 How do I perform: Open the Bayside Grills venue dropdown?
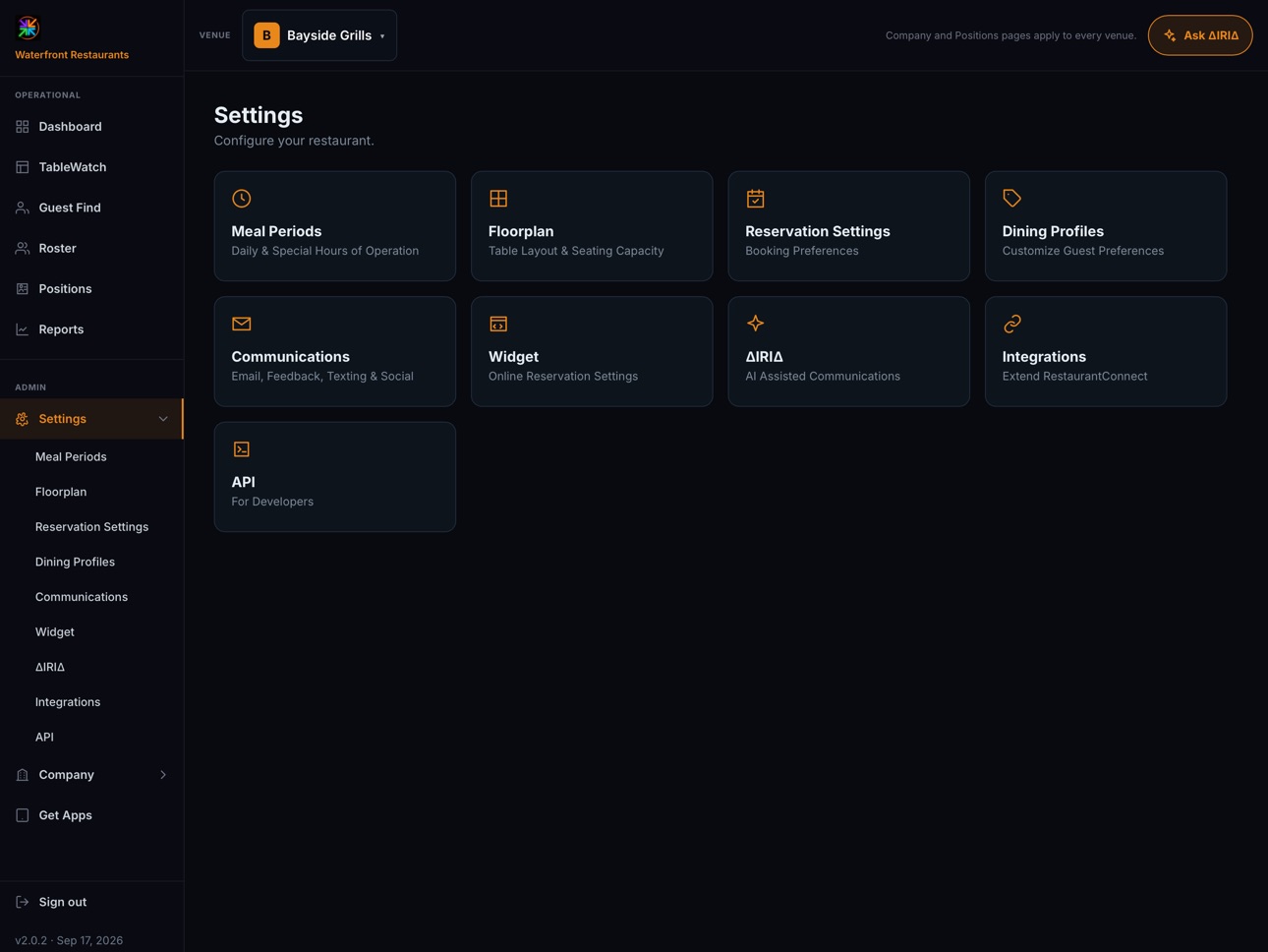click(x=319, y=35)
